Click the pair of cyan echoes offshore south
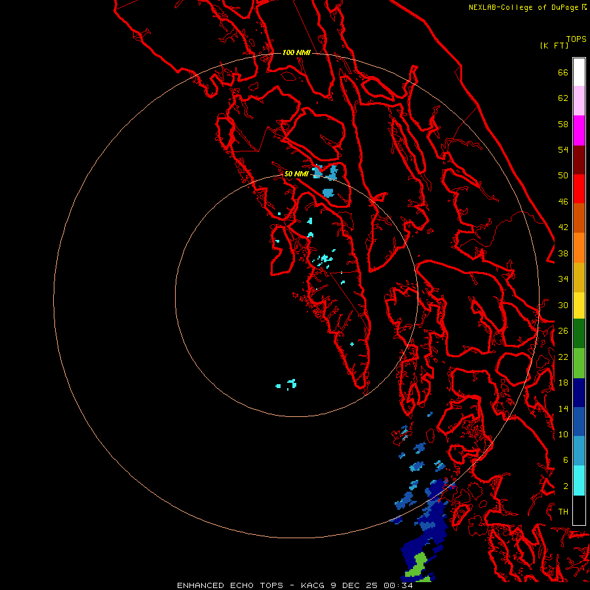Viewport: 590px width, 590px height. 286,385
